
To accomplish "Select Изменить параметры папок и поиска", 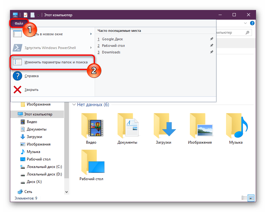I will 52,62.
